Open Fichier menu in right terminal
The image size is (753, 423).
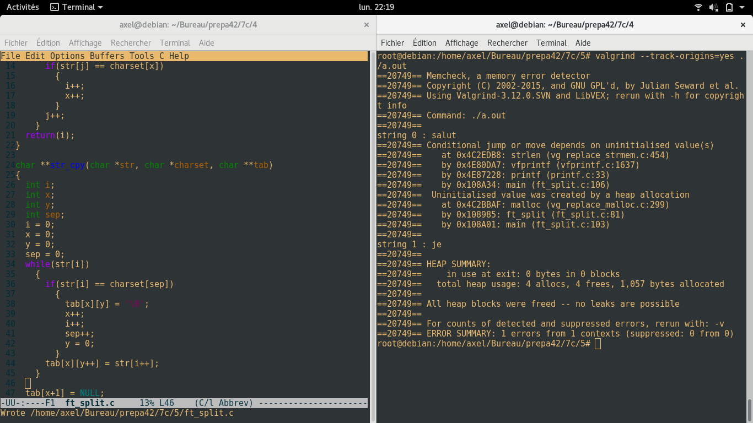pos(392,43)
